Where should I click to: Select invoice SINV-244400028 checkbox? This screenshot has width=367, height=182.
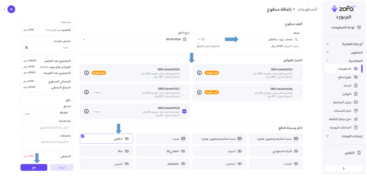click(297, 92)
